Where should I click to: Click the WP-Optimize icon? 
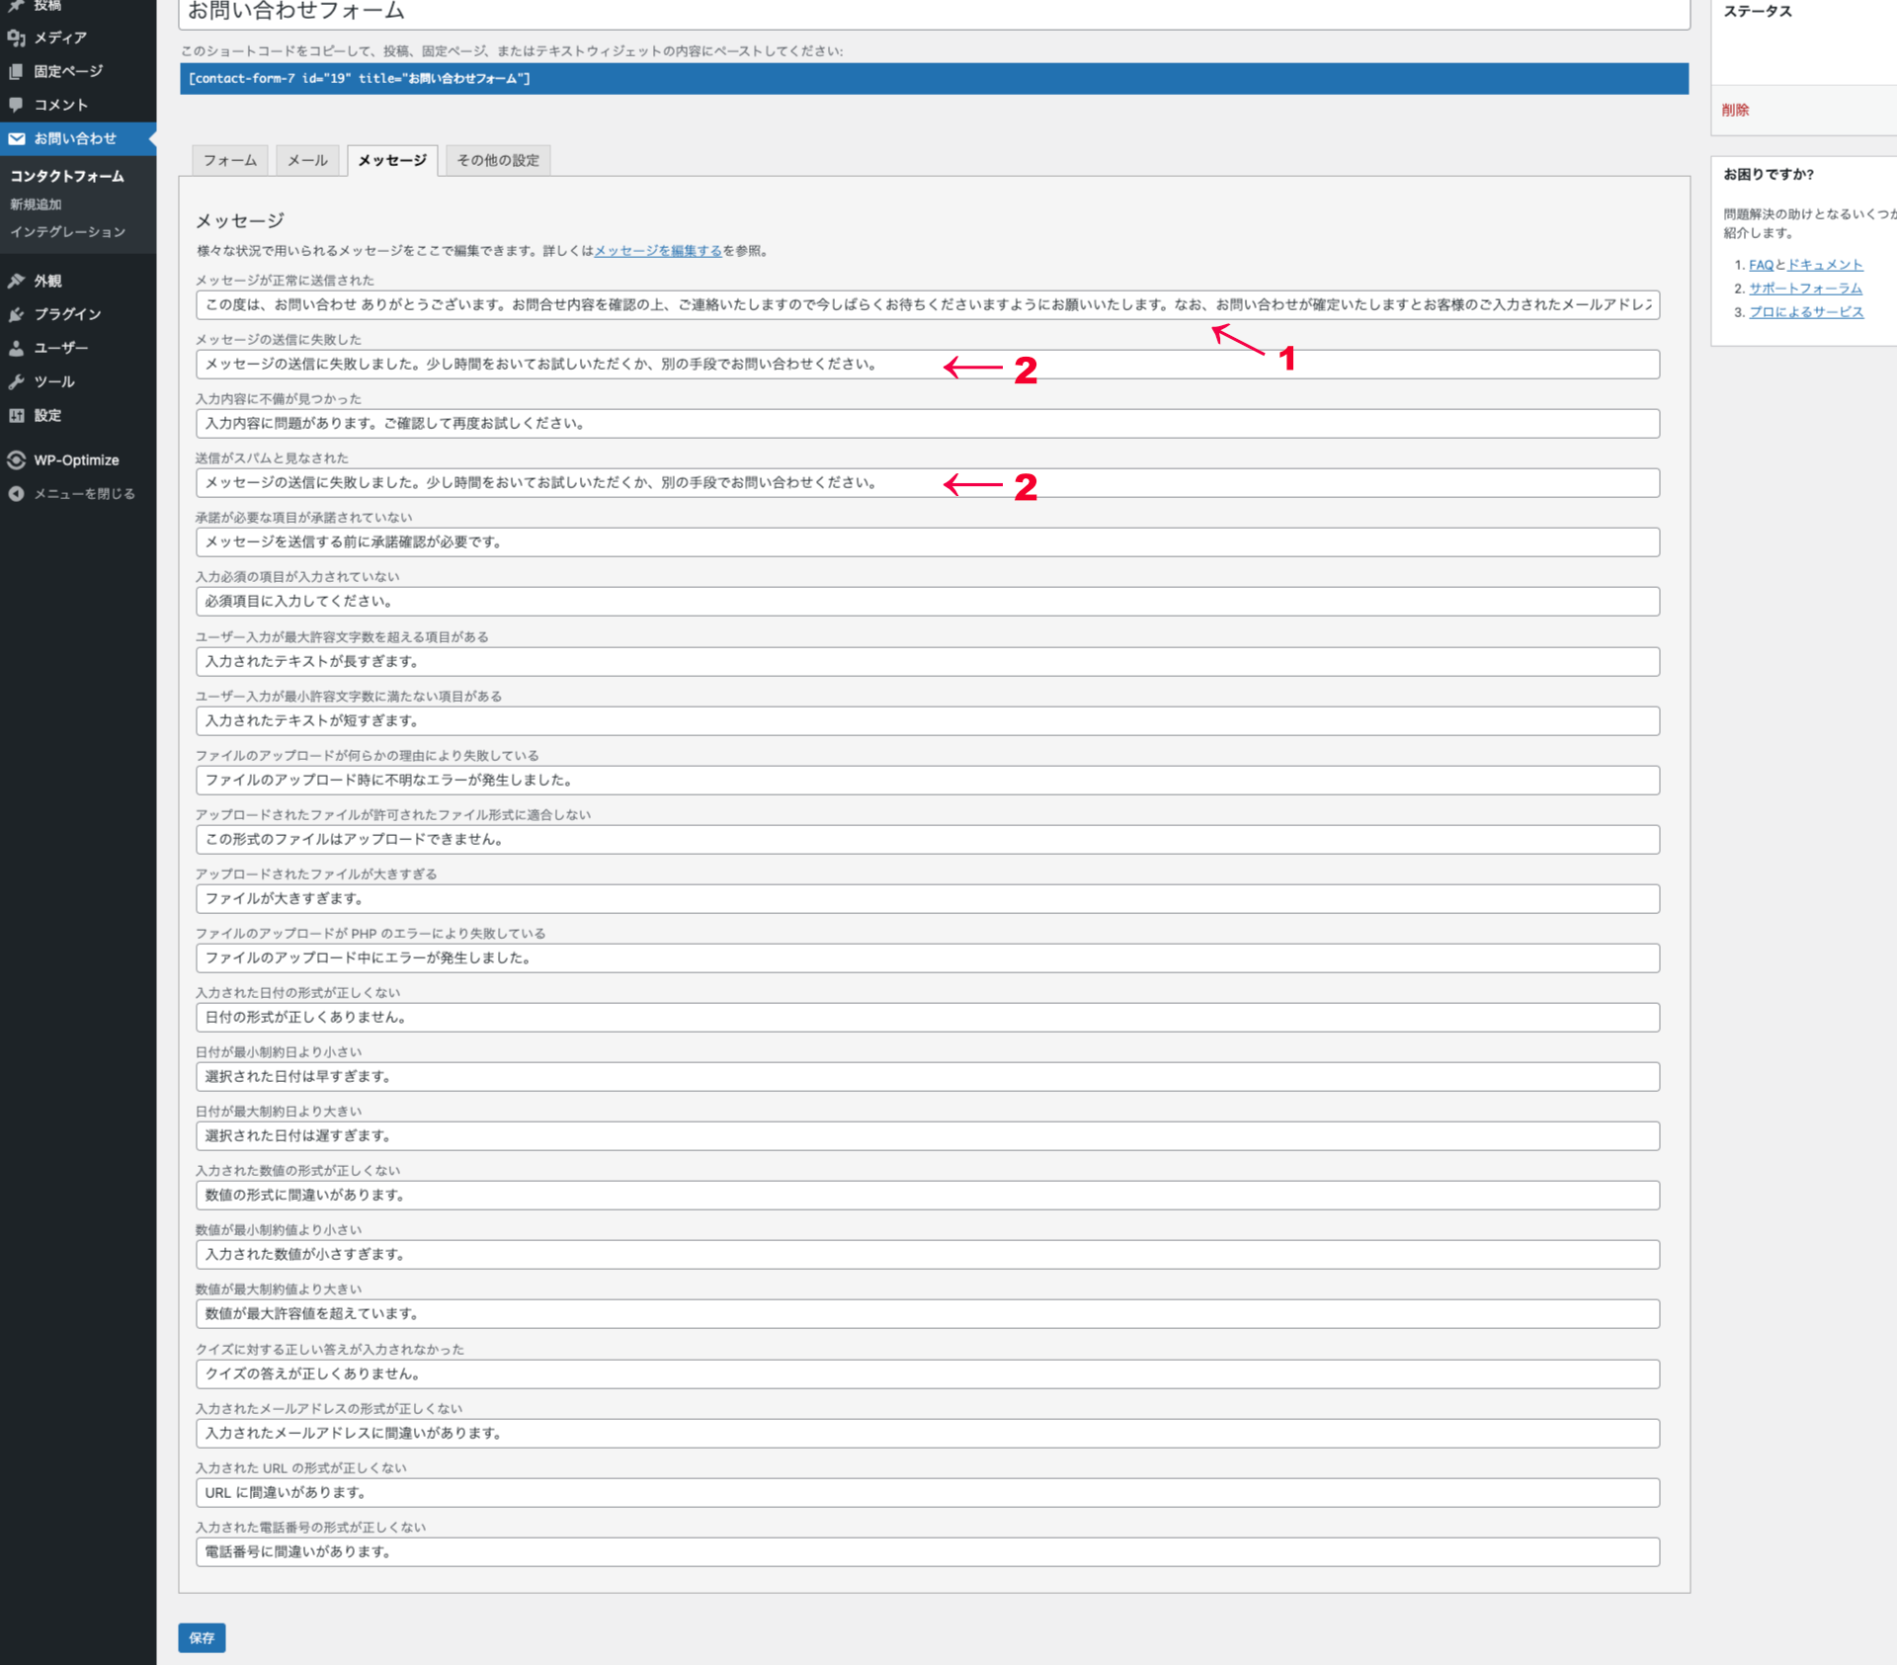[x=16, y=460]
